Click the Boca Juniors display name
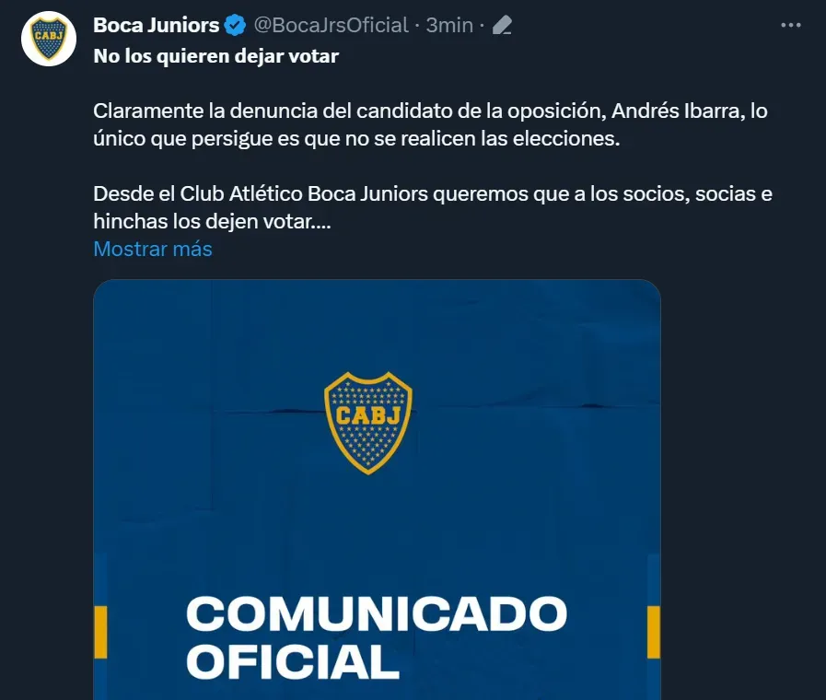Viewport: 826px width, 700px height. click(157, 25)
